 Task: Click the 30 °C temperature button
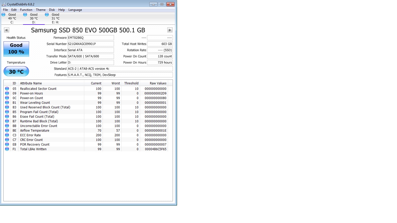[x=16, y=71]
